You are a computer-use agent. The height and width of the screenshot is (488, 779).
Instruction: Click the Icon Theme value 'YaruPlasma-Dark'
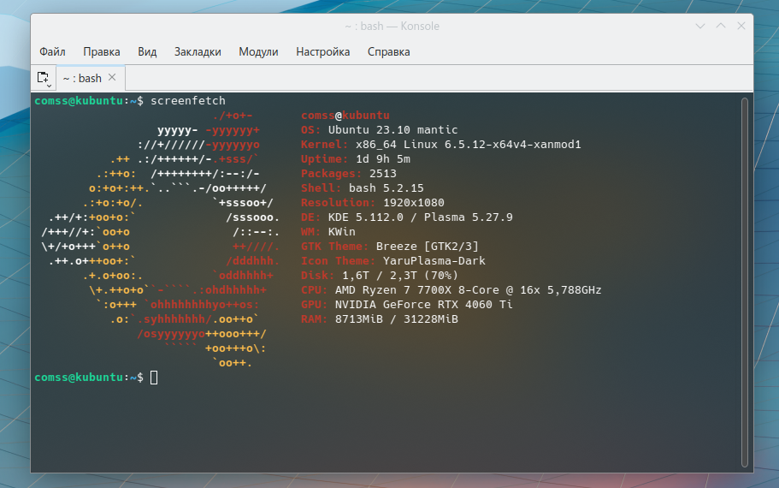click(434, 260)
